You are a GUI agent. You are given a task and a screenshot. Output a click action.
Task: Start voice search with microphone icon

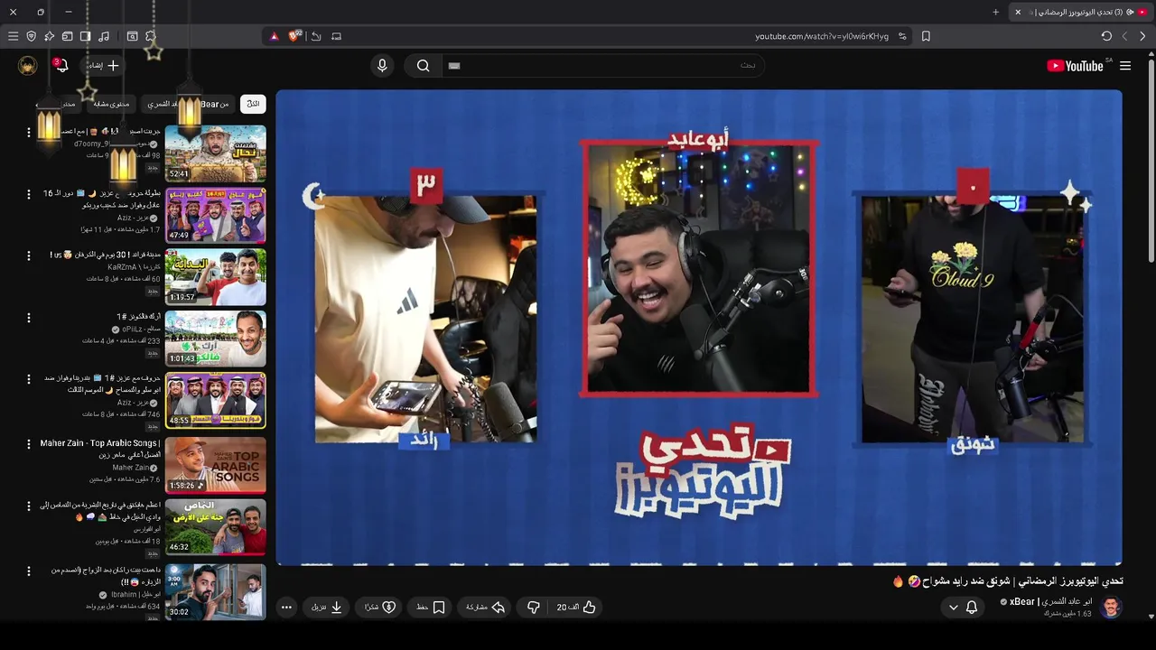click(x=382, y=65)
